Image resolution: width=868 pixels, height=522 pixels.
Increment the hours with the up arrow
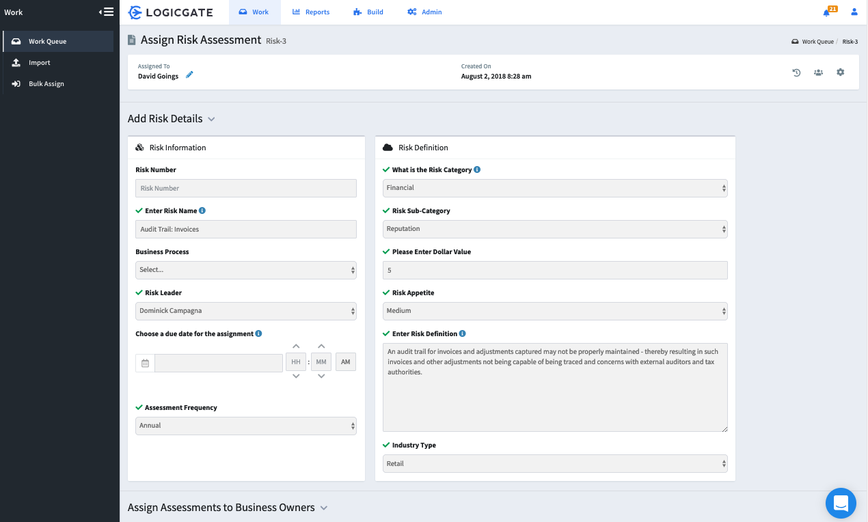click(x=295, y=346)
